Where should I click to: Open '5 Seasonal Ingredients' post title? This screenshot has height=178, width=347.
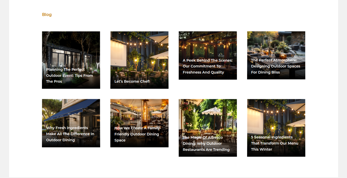pos(275,143)
